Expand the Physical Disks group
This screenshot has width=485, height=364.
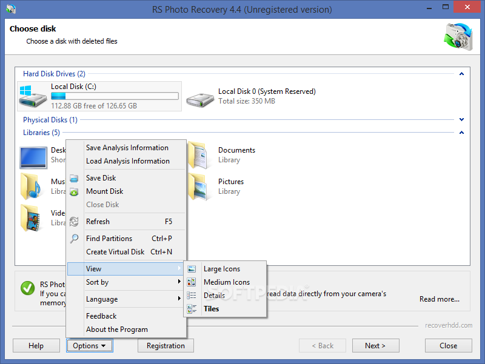click(x=461, y=119)
